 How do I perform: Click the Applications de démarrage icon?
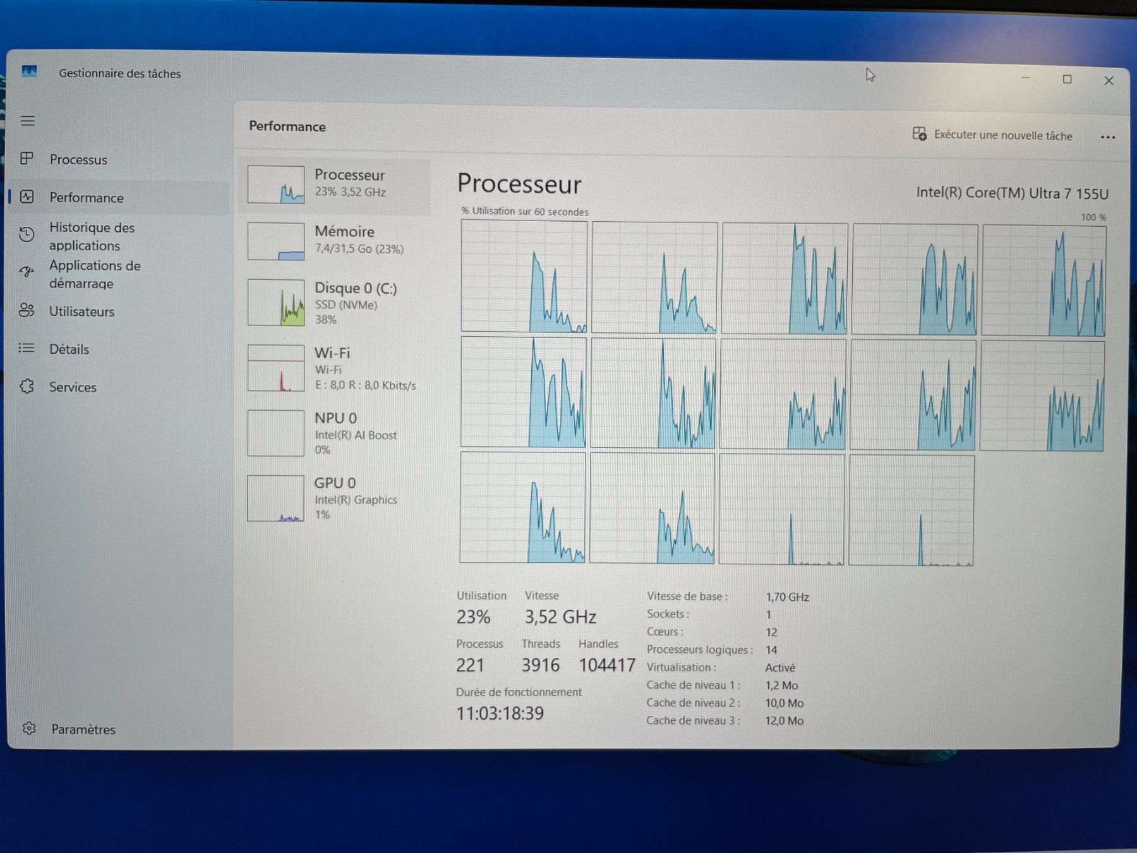pyautogui.click(x=27, y=272)
